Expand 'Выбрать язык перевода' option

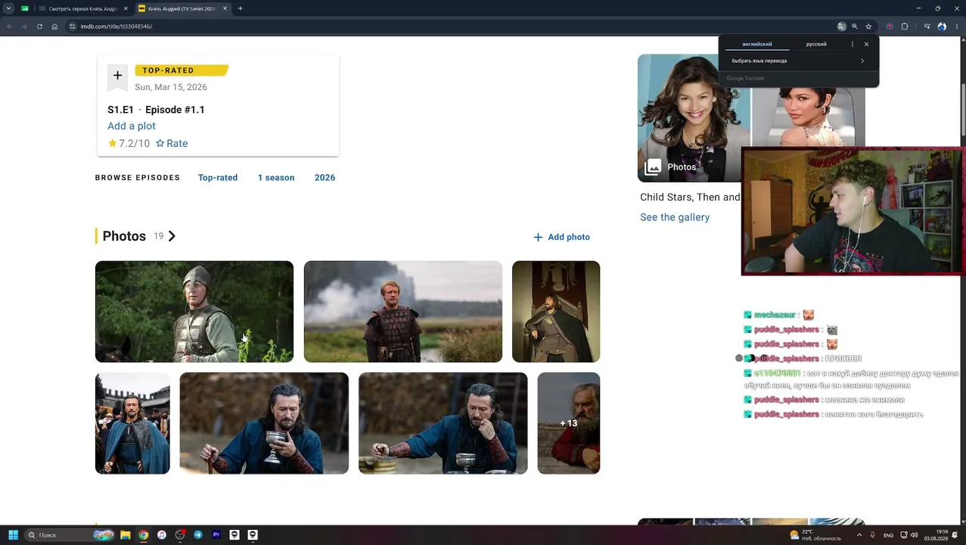pos(798,61)
